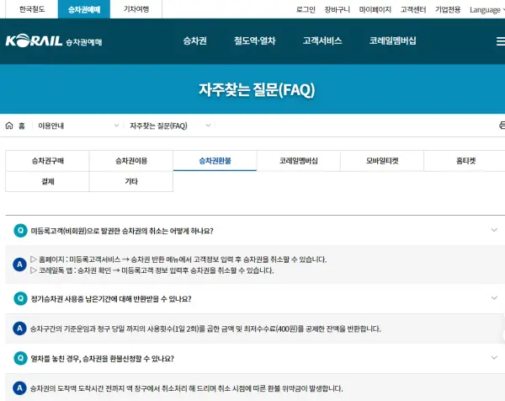Screen dimensions: 505x401
Task: Select the 승차권환불 FAQ tab
Action: tap(215, 161)
